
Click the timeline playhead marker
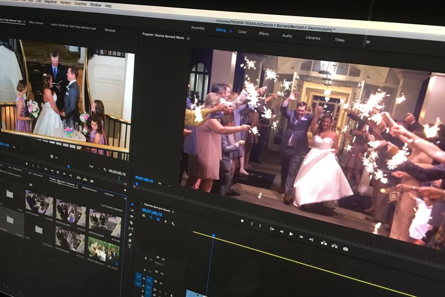pos(214,235)
